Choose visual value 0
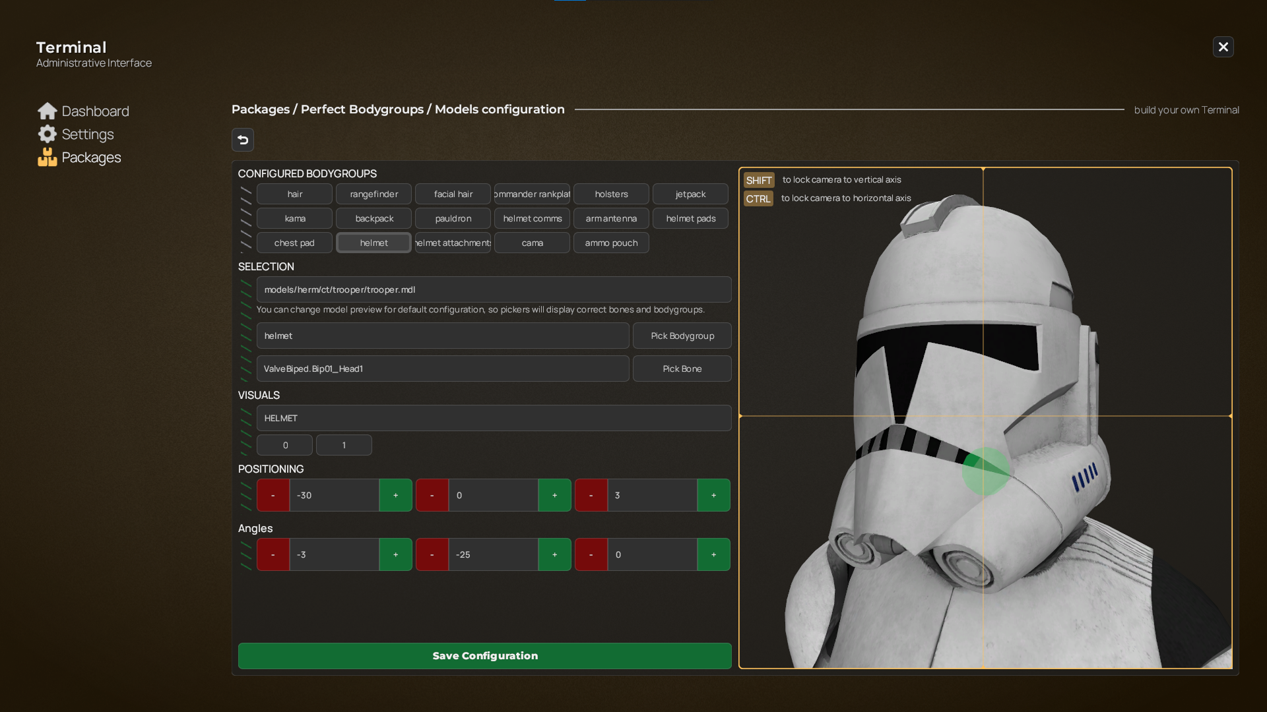 284,445
